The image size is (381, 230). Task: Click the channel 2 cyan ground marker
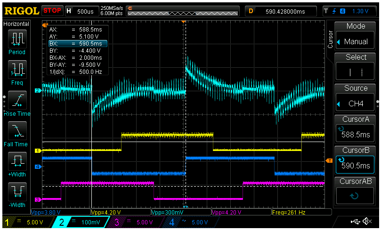point(38,90)
